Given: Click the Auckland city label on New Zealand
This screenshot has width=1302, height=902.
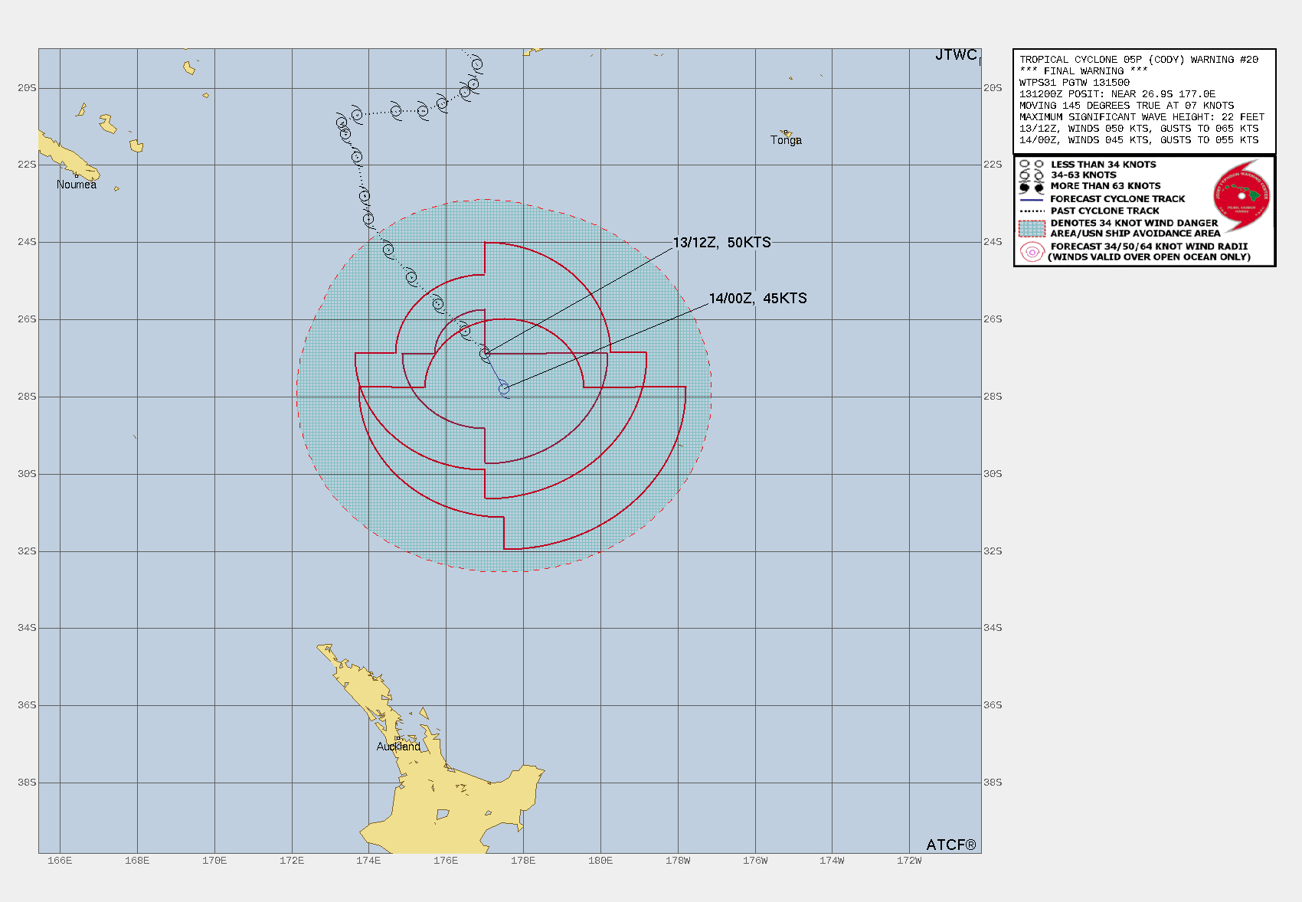Looking at the screenshot, I should pos(397,747).
